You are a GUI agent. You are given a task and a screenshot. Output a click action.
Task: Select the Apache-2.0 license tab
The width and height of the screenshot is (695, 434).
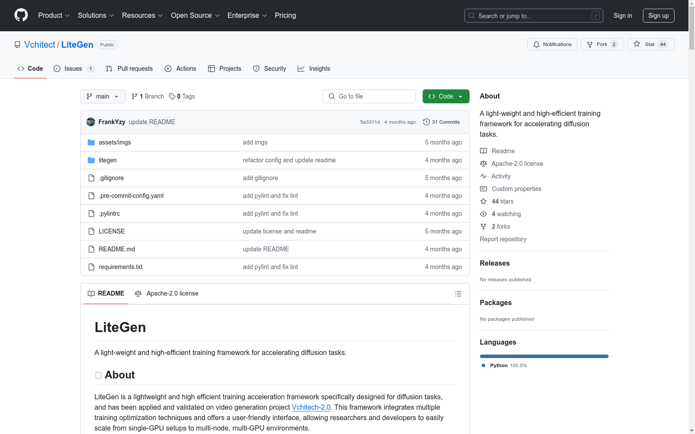pyautogui.click(x=166, y=294)
